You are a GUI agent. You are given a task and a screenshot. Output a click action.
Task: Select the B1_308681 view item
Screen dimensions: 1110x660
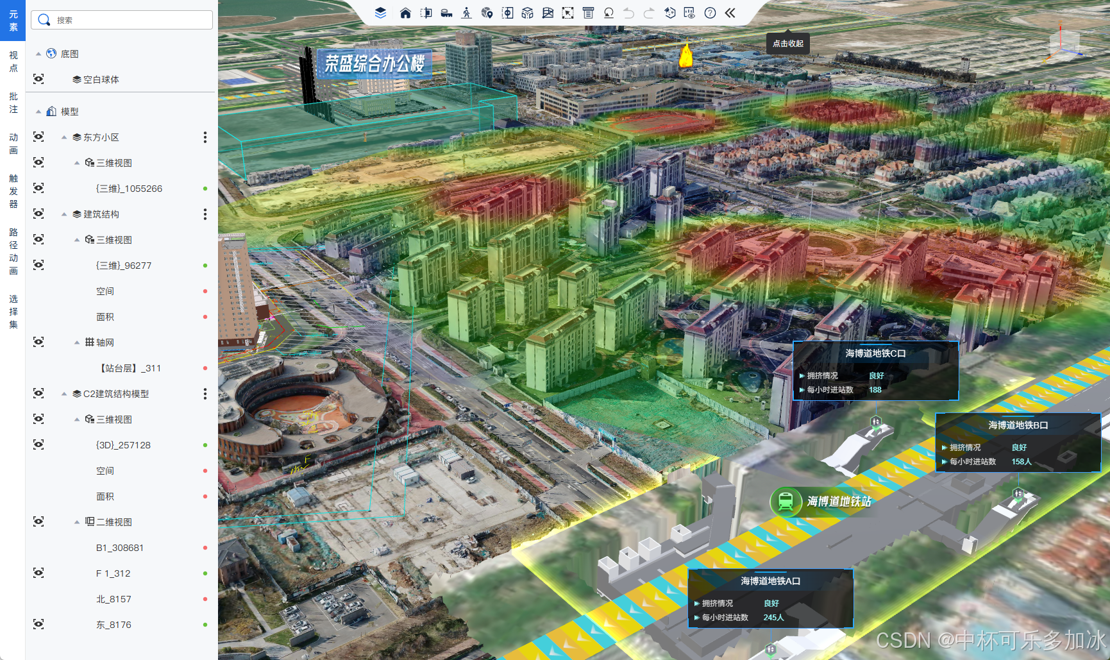120,548
